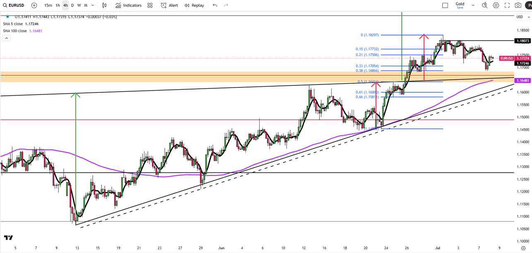This screenshot has height=253, width=532.
Task: Expand the timeframe interval dropdown
Action: click(x=93, y=5)
